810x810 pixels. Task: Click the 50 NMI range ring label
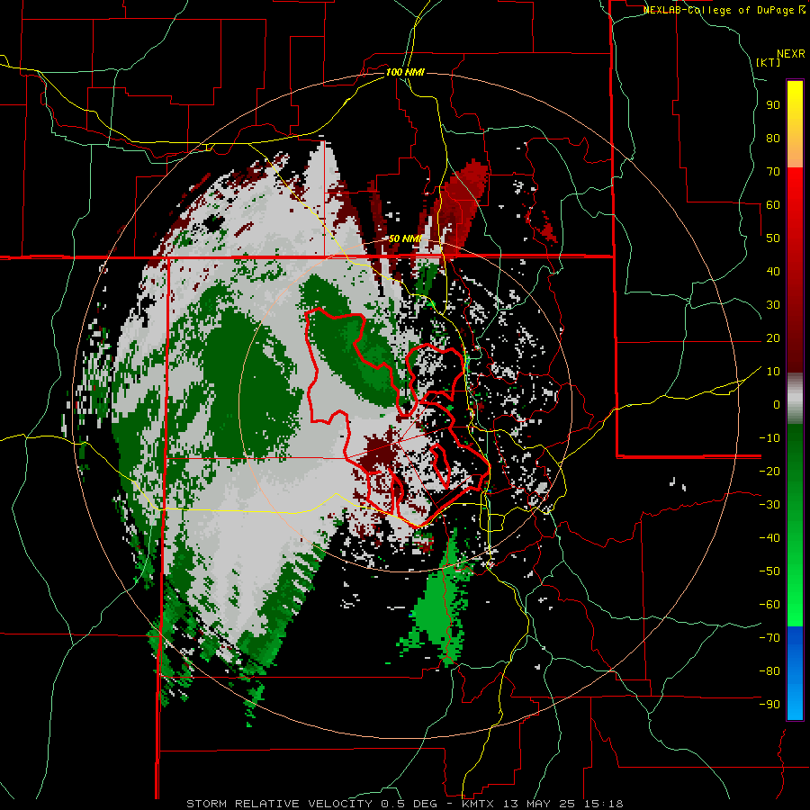pos(405,238)
